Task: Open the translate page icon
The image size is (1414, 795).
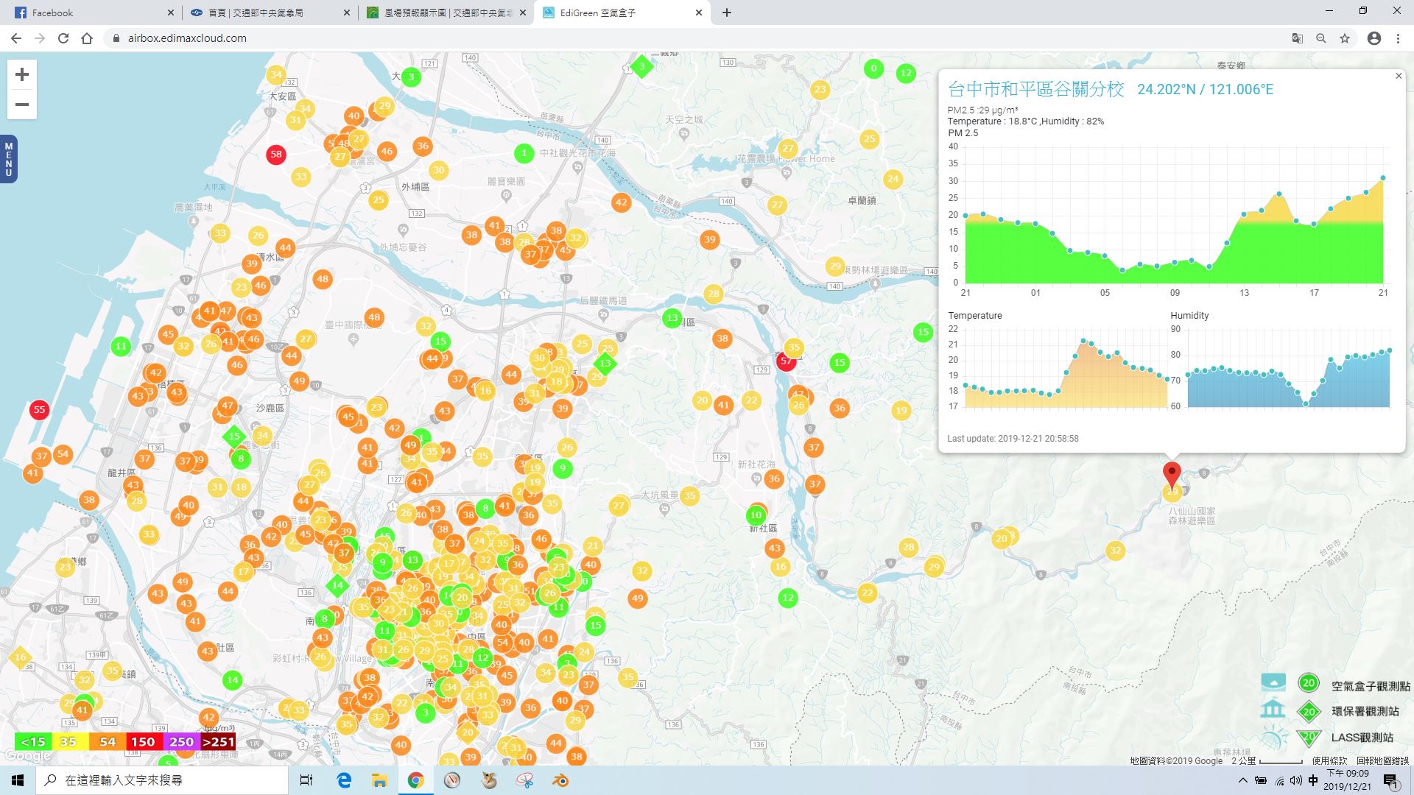Action: tap(1298, 38)
